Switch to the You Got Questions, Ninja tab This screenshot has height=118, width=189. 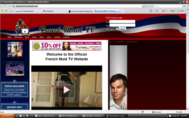coord(81,11)
